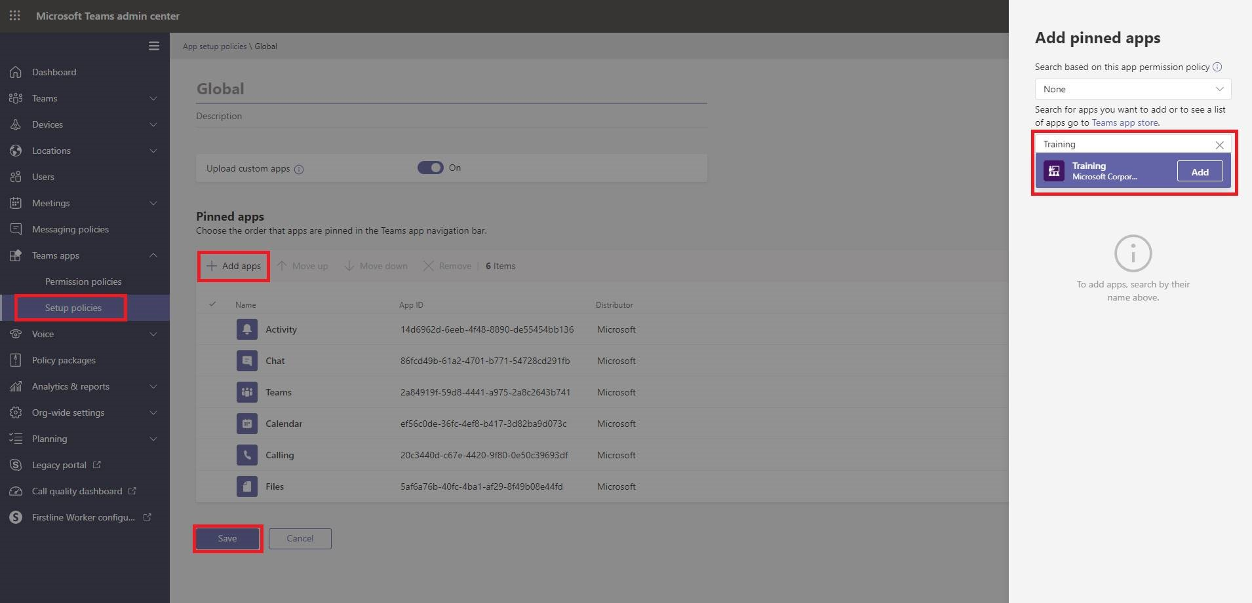Screen dimensions: 1252x603
Task: Click the Description field
Action: (x=451, y=116)
